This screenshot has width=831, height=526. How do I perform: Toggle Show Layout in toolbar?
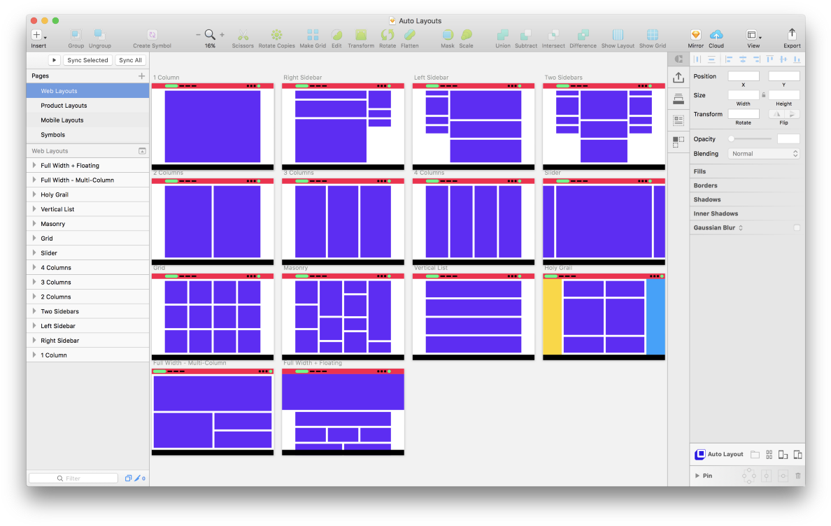pyautogui.click(x=618, y=35)
